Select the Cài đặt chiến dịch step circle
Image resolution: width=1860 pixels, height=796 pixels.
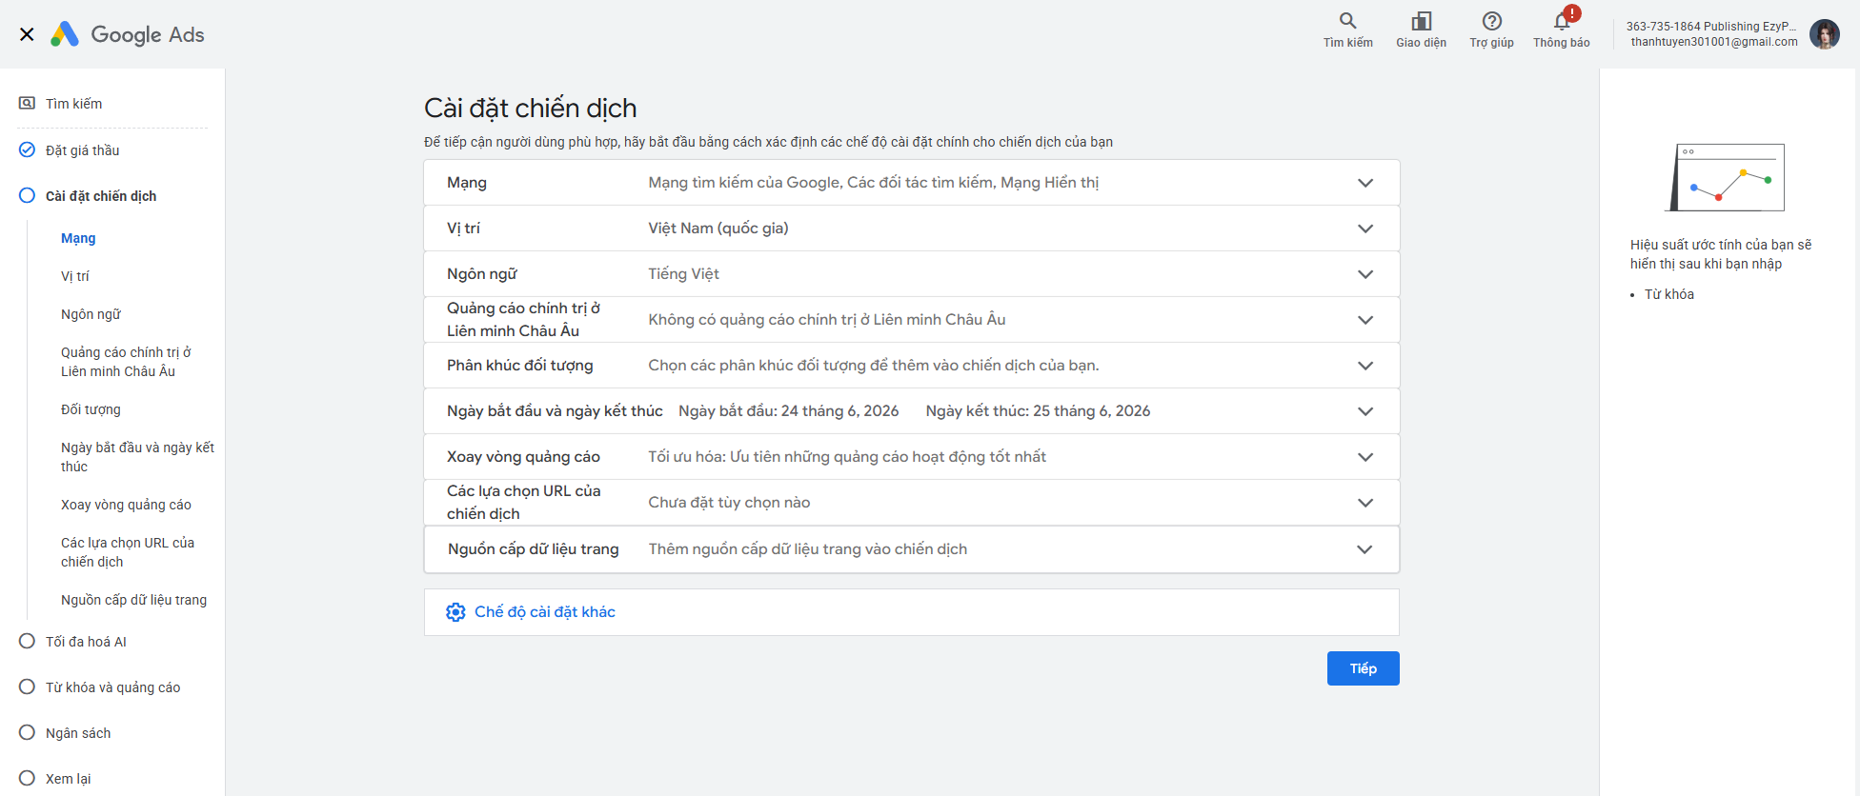coord(27,195)
